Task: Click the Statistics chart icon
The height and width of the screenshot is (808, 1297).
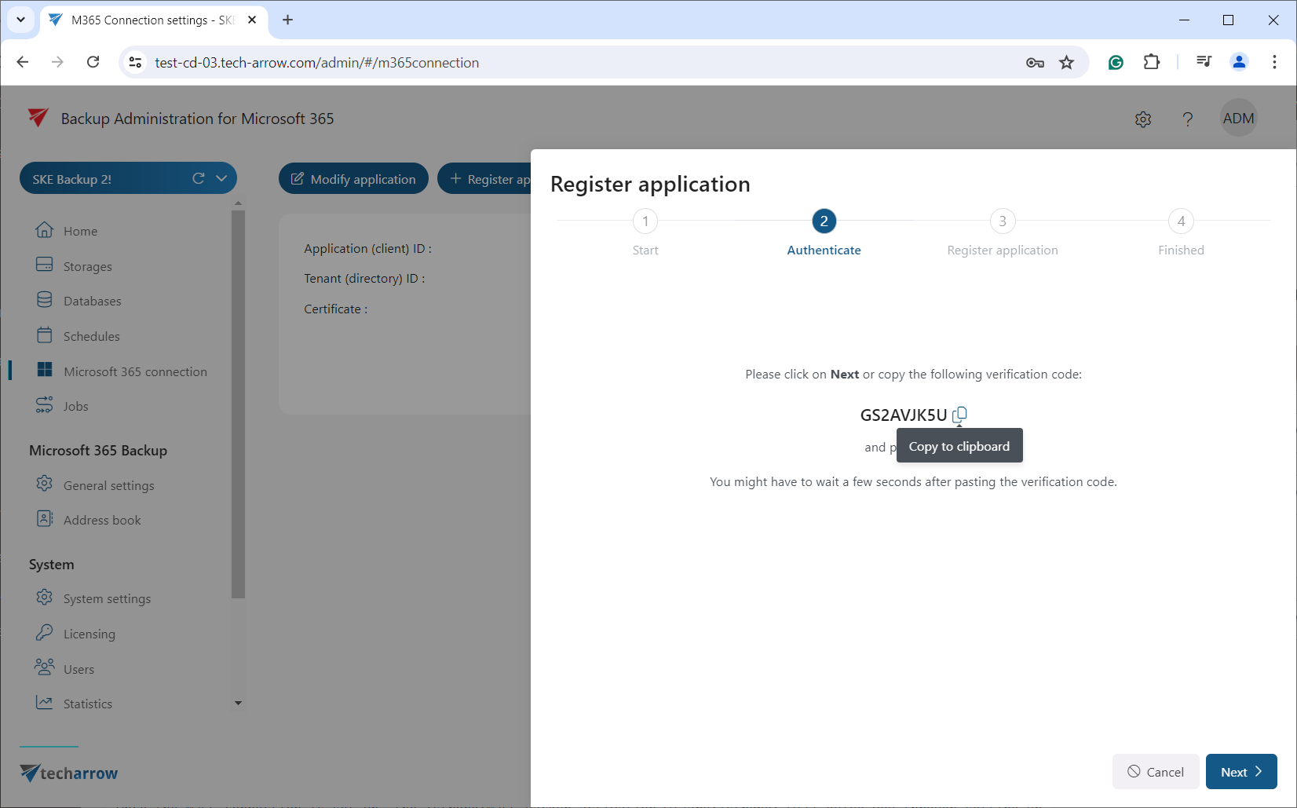Action: point(45,702)
